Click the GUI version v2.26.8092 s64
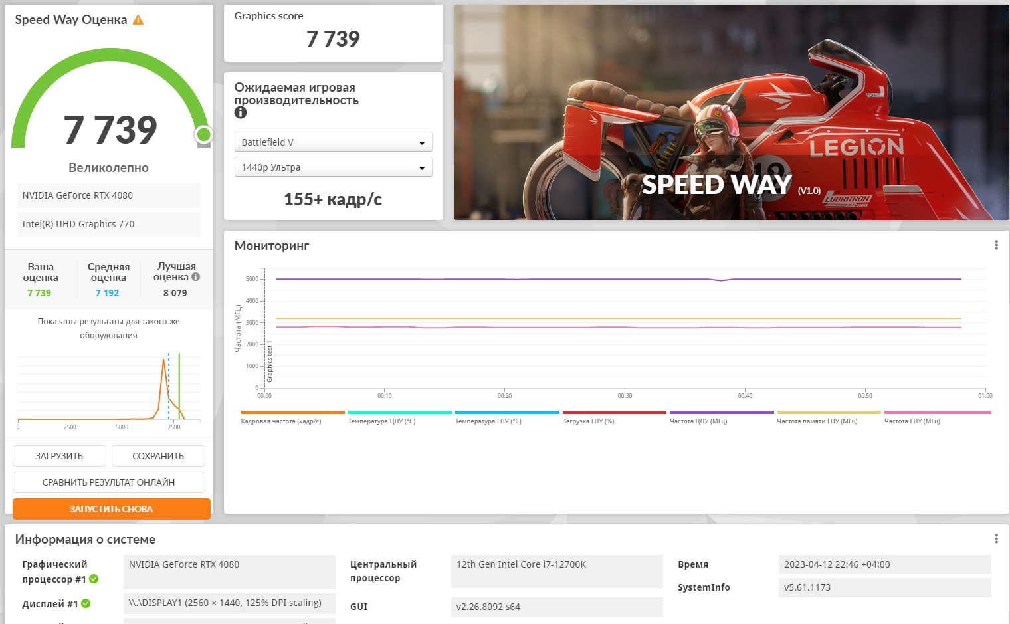Viewport: 1010px width, 624px height. pyautogui.click(x=557, y=607)
